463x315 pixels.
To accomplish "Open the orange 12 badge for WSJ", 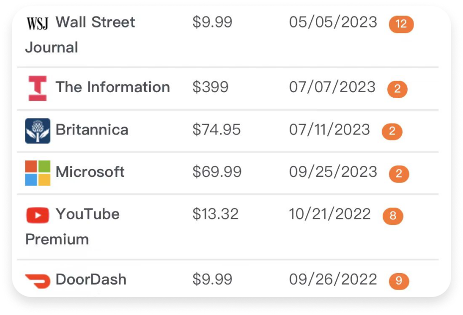I will click(x=401, y=24).
